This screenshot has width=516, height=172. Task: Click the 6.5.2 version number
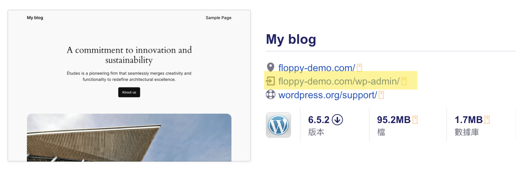pos(319,120)
